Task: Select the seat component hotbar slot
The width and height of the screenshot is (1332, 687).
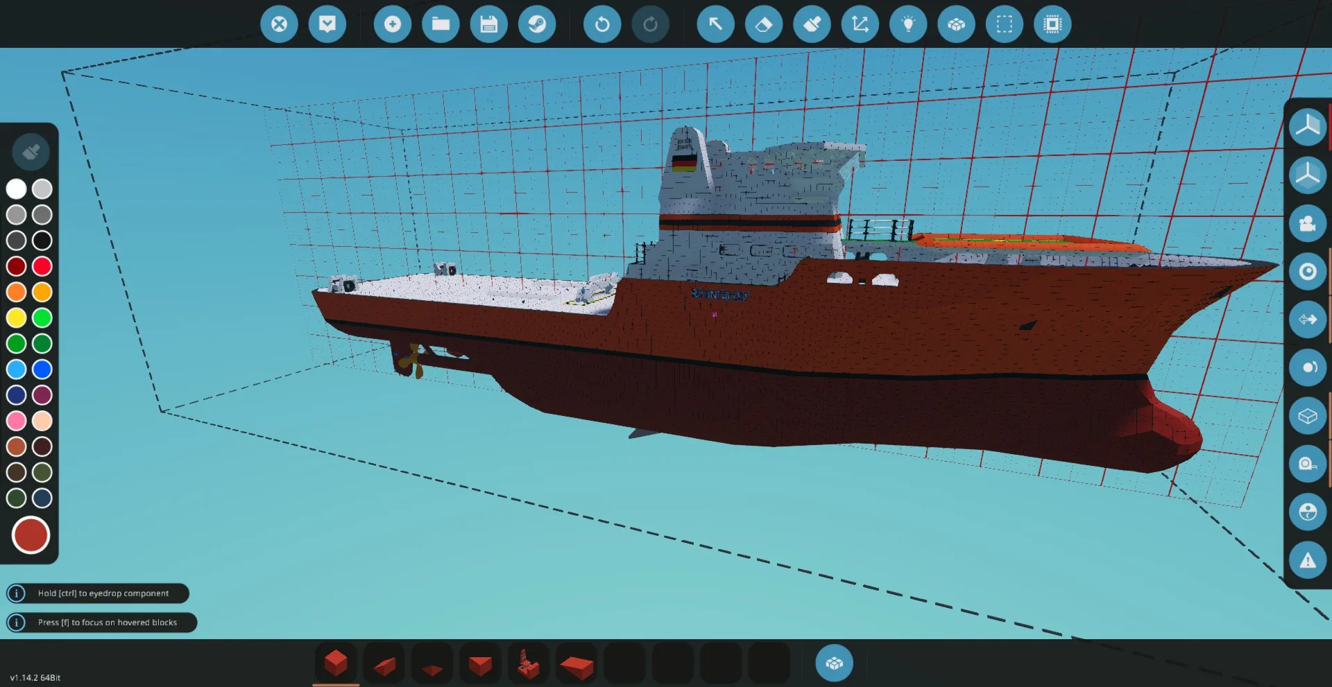Action: click(529, 663)
